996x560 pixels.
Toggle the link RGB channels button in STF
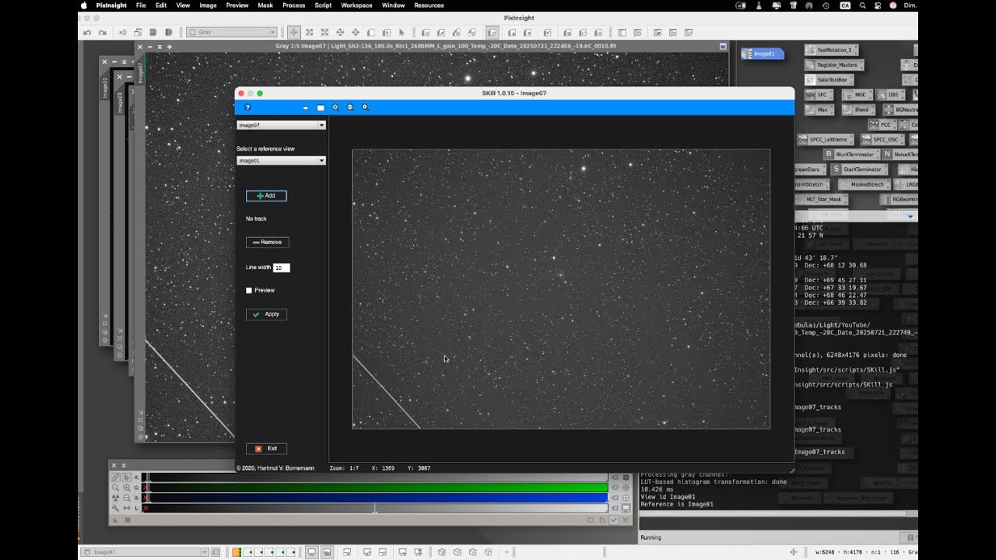point(115,478)
